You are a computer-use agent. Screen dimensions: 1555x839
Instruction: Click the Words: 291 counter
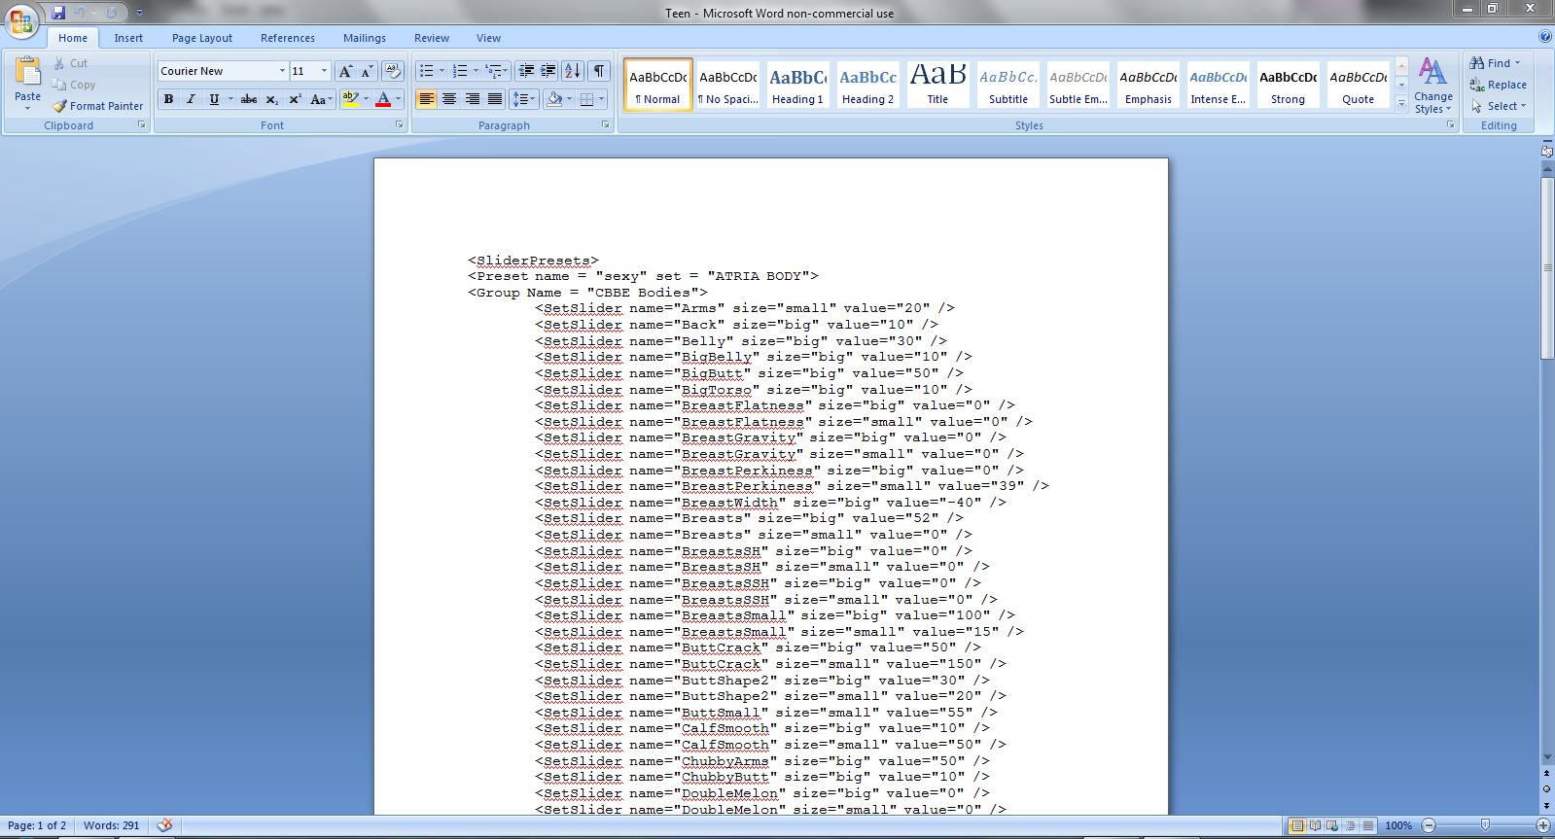111,825
